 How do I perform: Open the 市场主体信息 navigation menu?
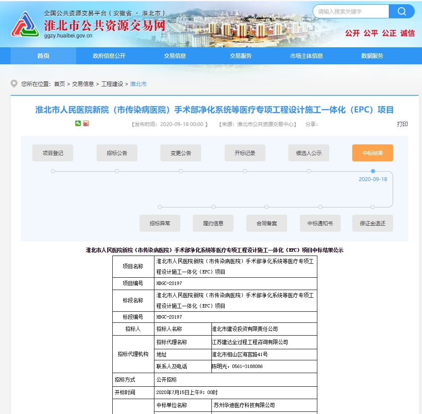(x=306, y=56)
